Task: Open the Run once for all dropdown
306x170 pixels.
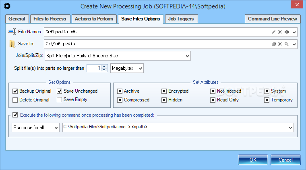Action: tap(35, 127)
